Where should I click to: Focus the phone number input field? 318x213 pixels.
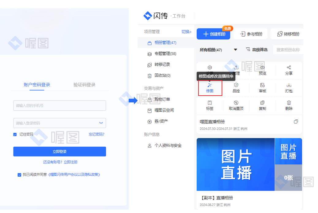pyautogui.click(x=60, y=106)
